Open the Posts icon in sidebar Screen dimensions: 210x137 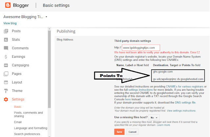(6, 31)
